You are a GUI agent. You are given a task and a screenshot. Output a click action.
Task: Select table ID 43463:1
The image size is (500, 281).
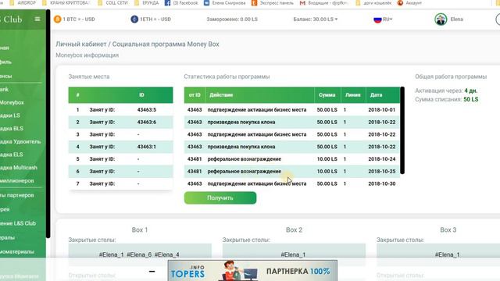[x=147, y=147]
